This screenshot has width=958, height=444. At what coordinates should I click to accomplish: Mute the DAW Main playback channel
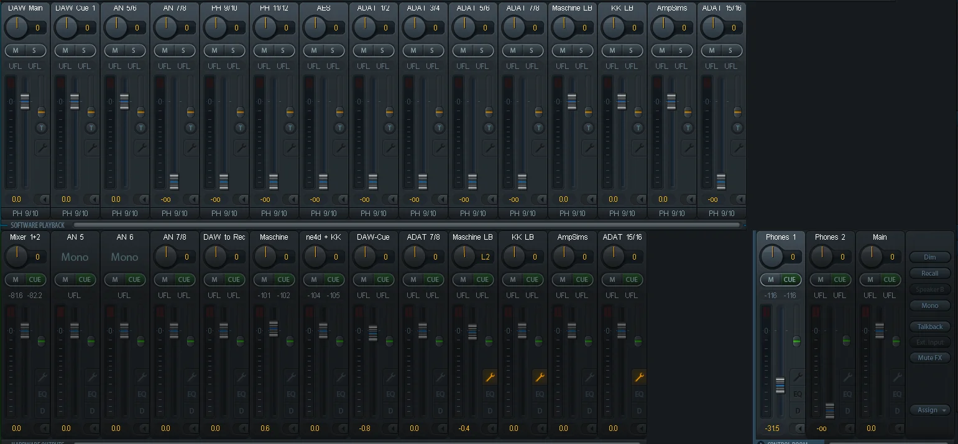(x=16, y=50)
